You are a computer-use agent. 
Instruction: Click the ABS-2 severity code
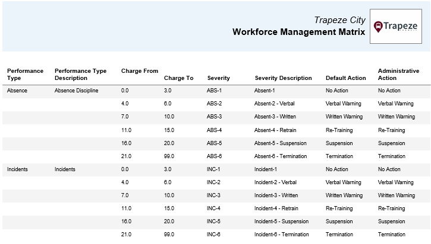tap(214, 104)
